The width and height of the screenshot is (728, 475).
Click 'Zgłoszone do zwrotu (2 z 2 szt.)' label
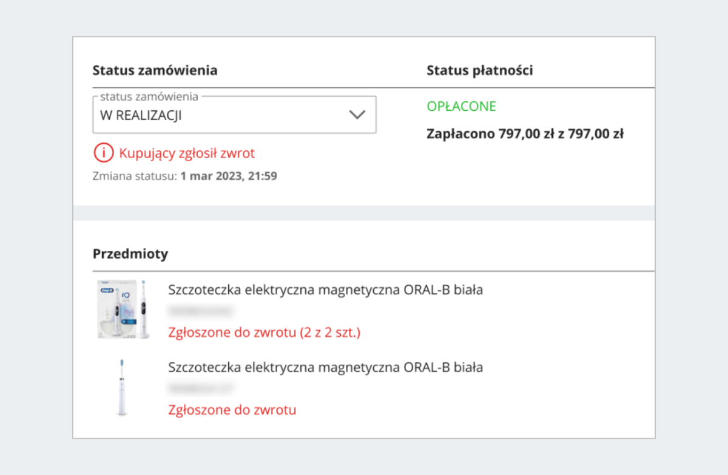coord(264,332)
